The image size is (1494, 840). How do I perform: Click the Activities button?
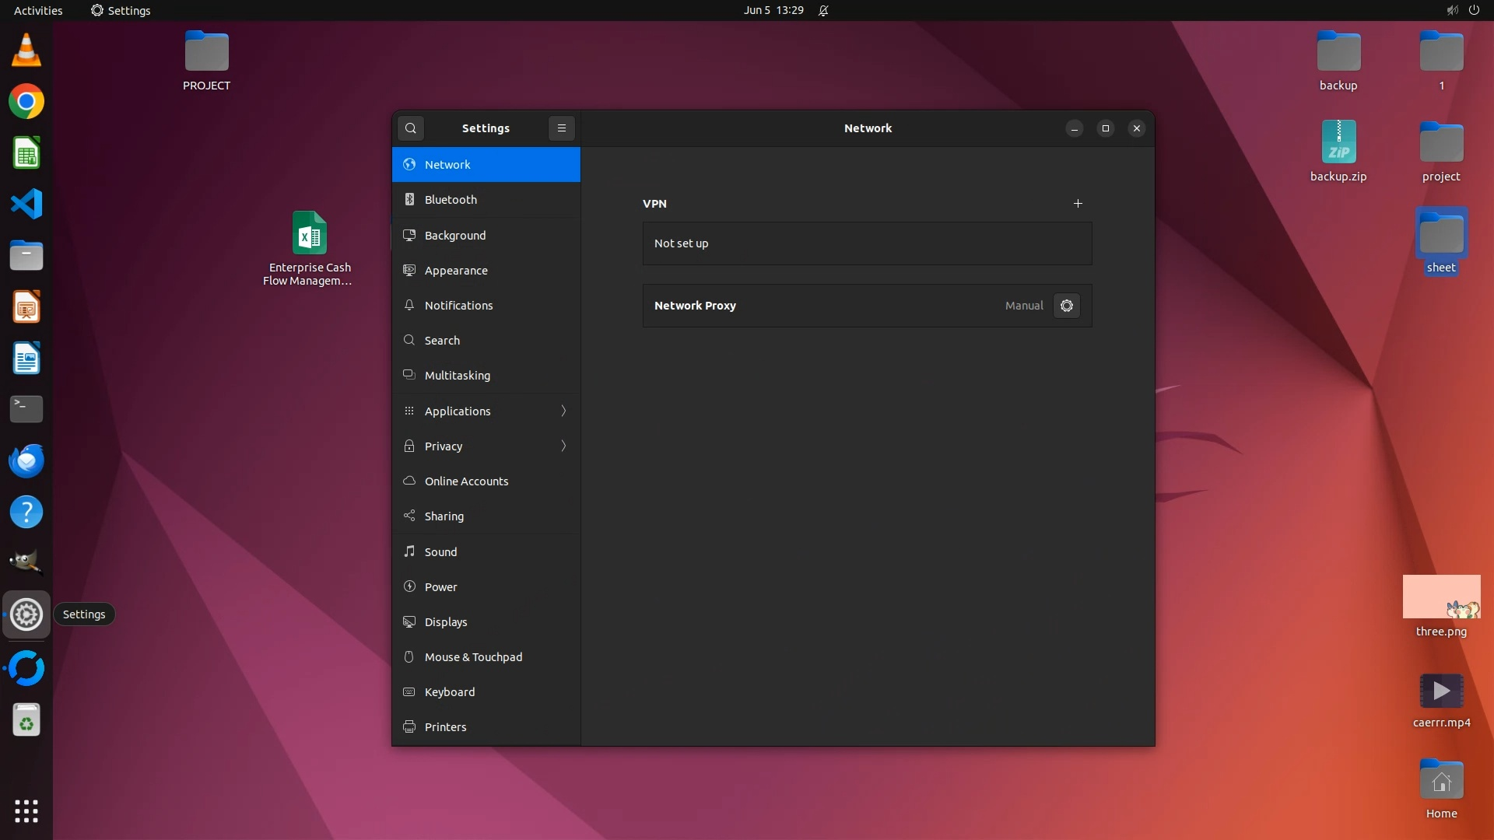pos(37,10)
